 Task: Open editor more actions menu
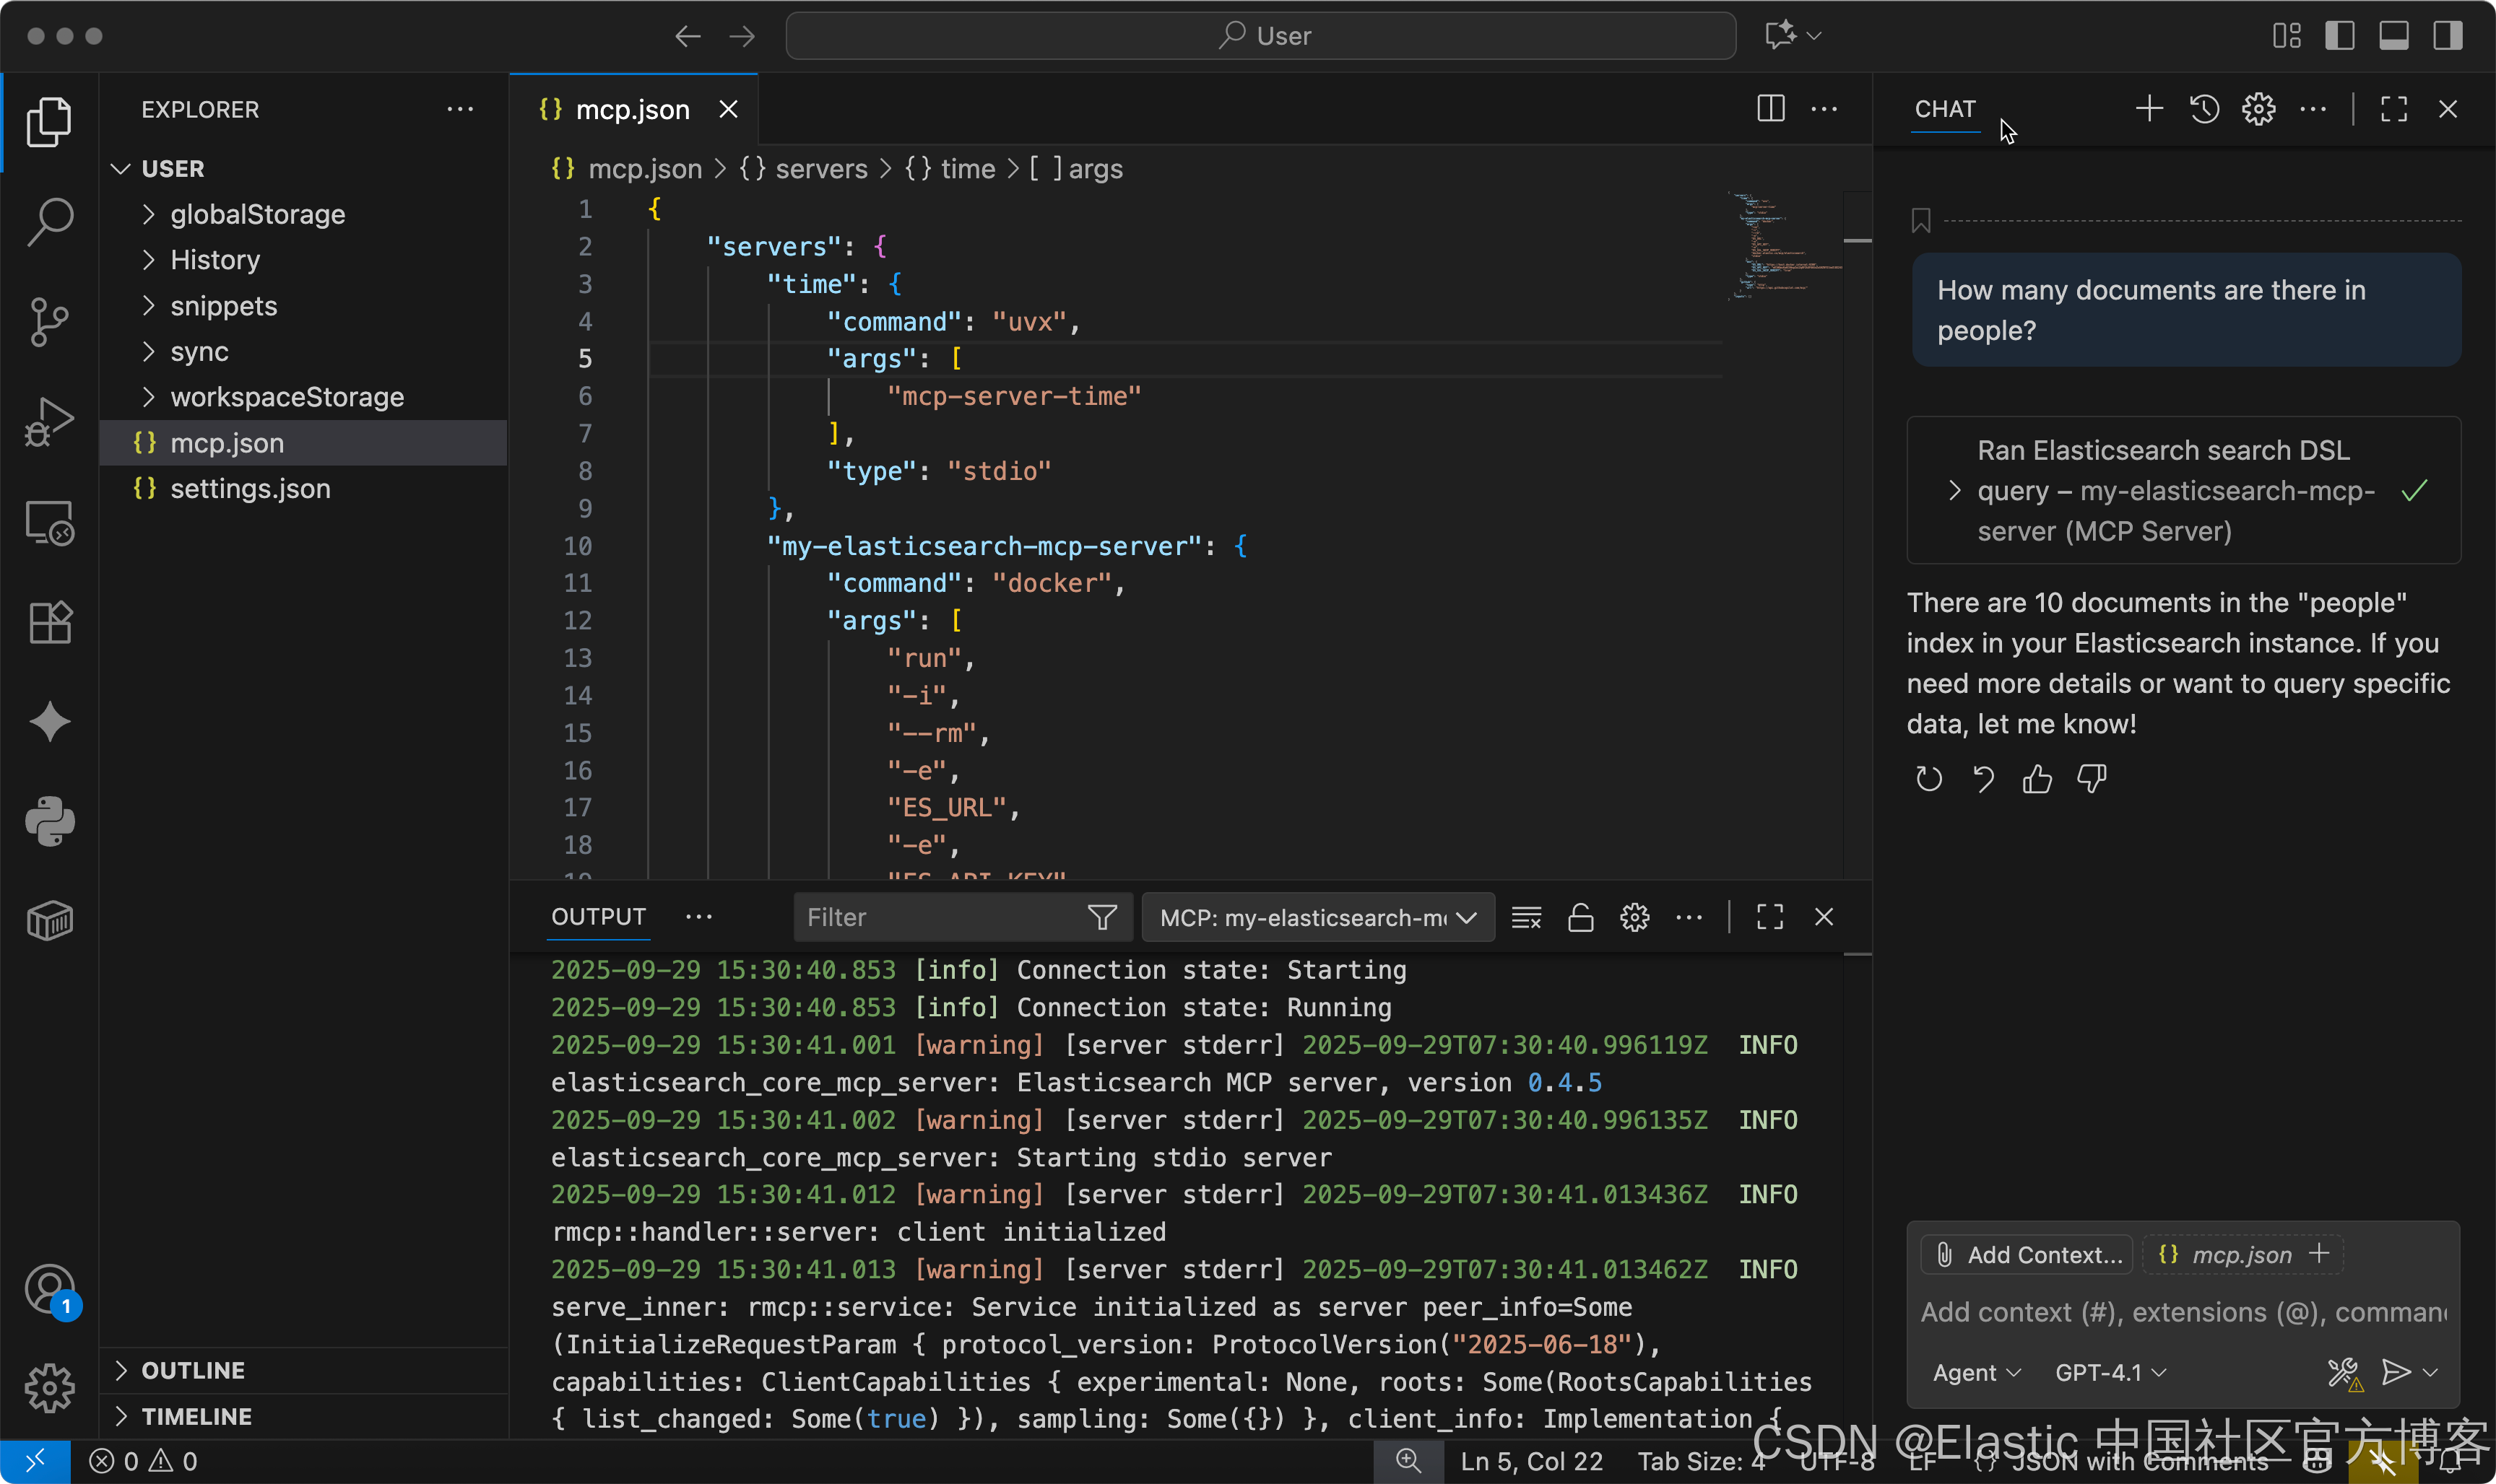1824,109
